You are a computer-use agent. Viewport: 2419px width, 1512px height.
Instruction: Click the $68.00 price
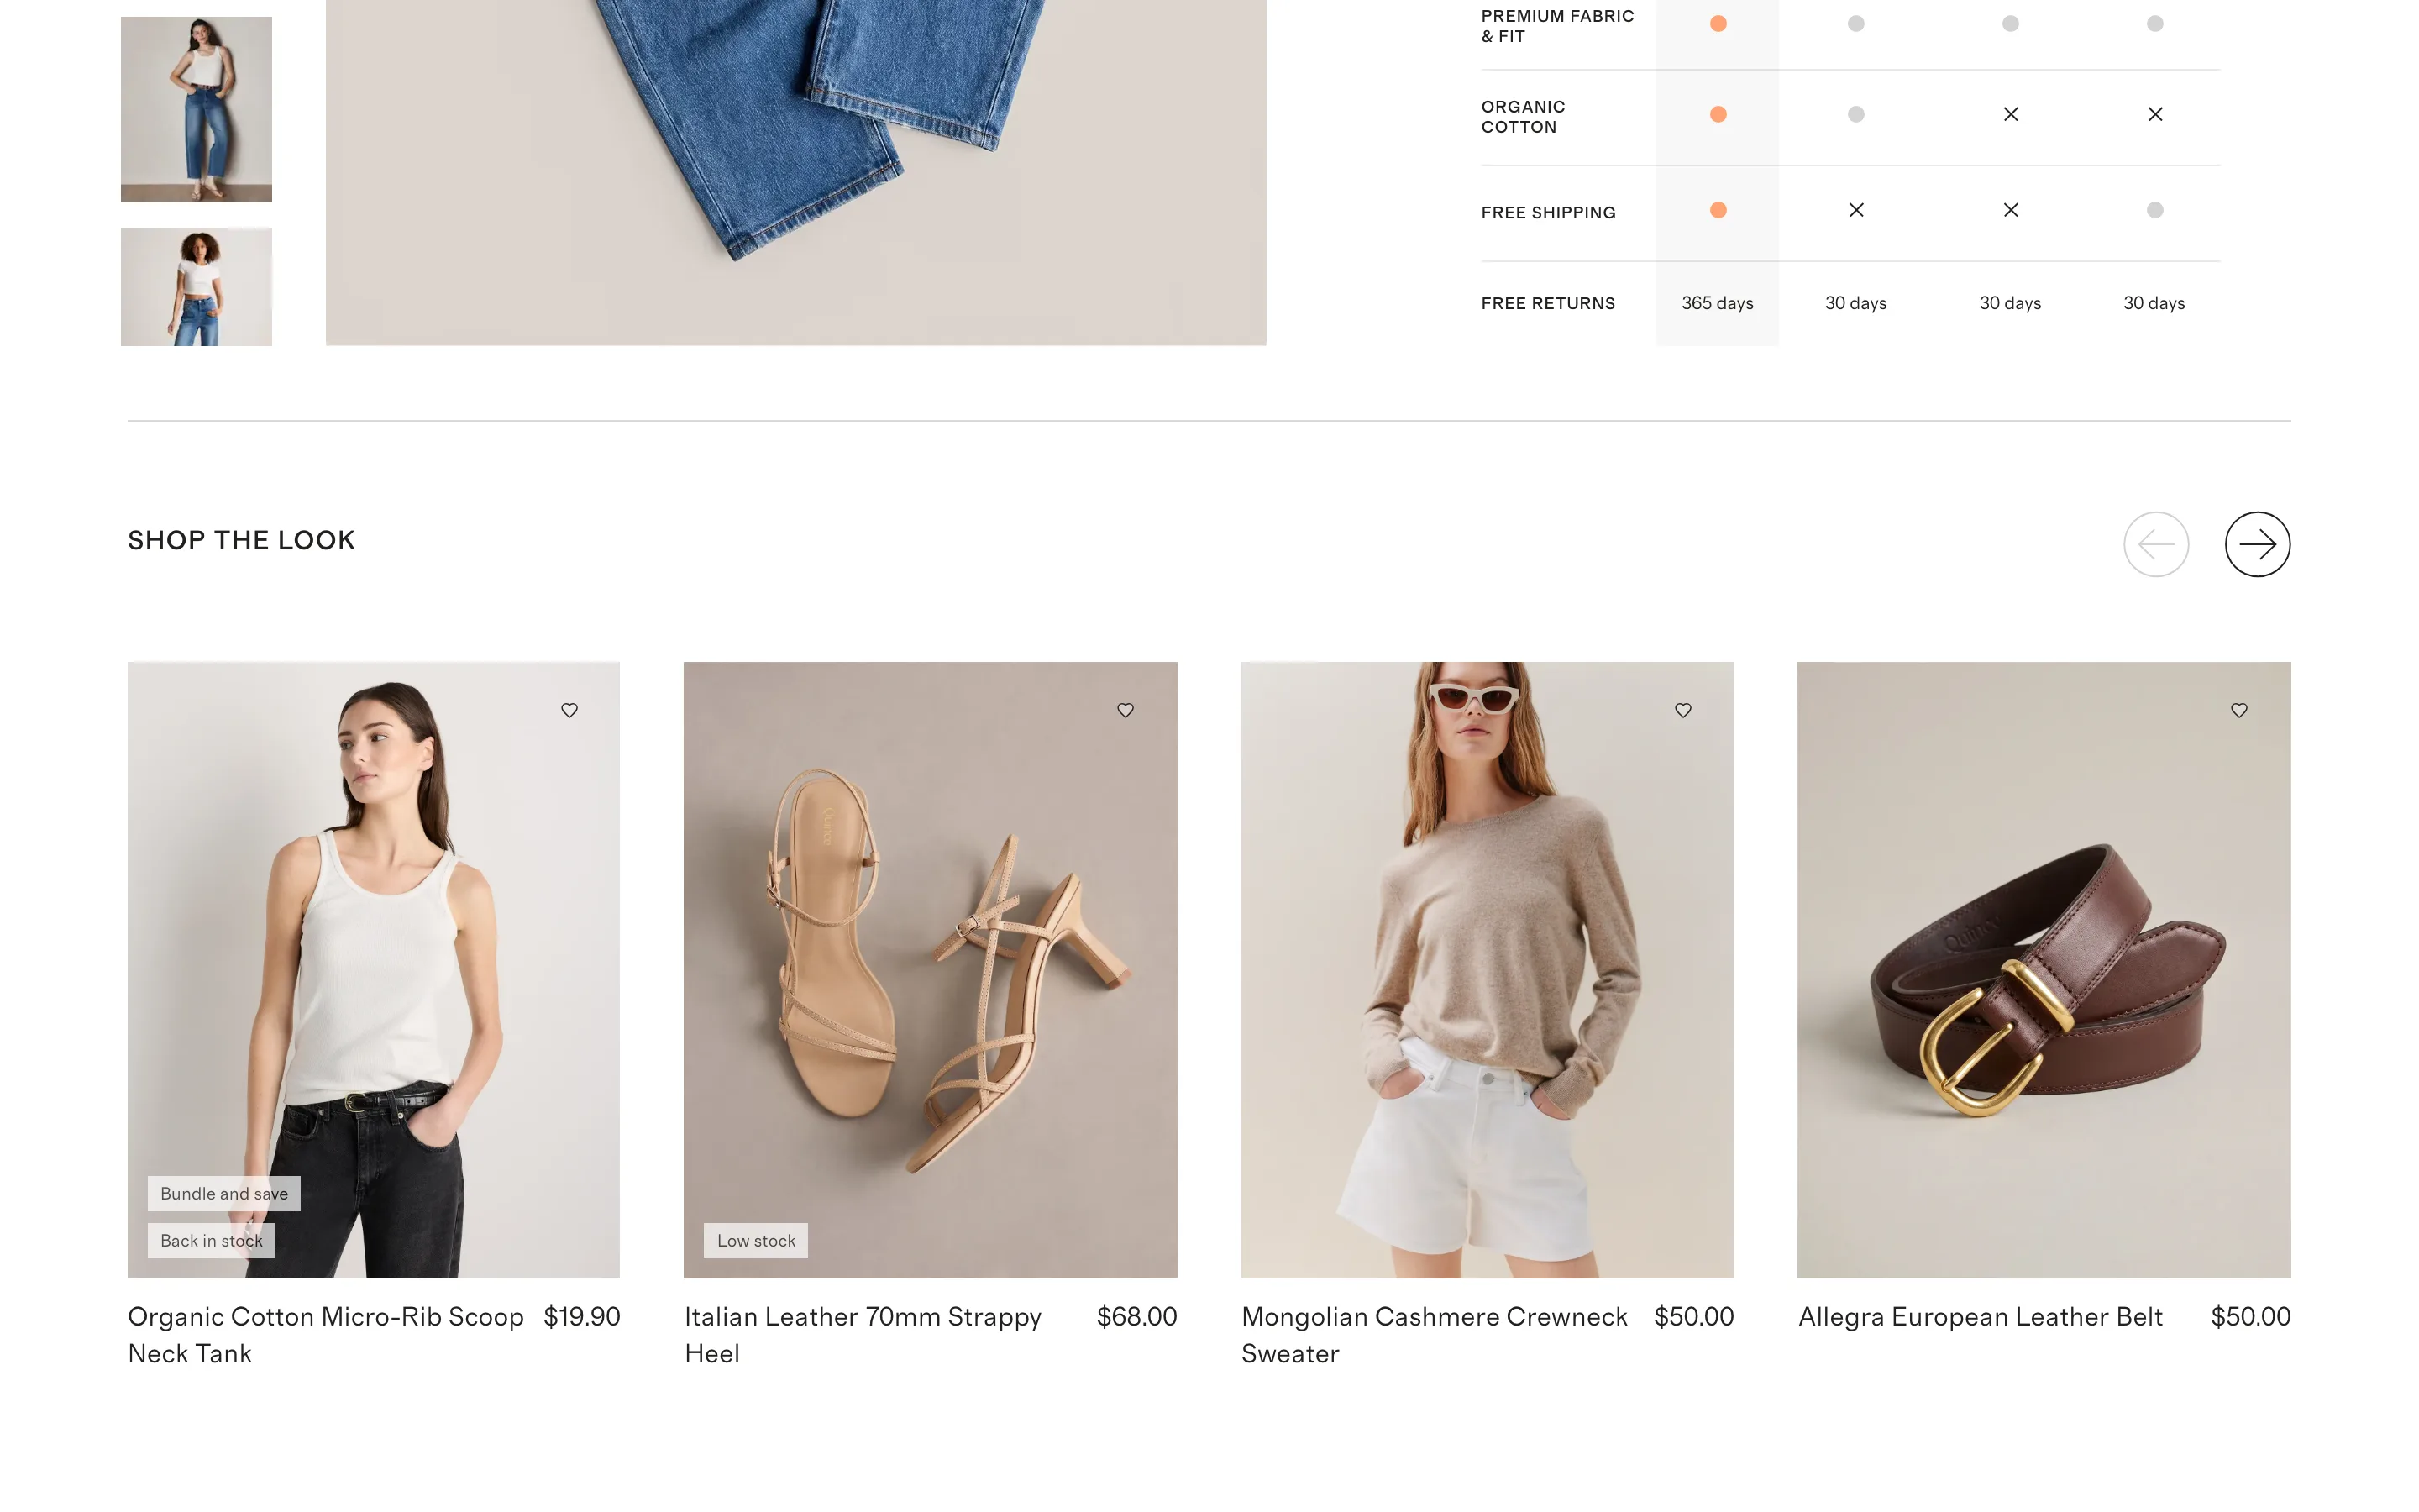click(x=1136, y=1317)
